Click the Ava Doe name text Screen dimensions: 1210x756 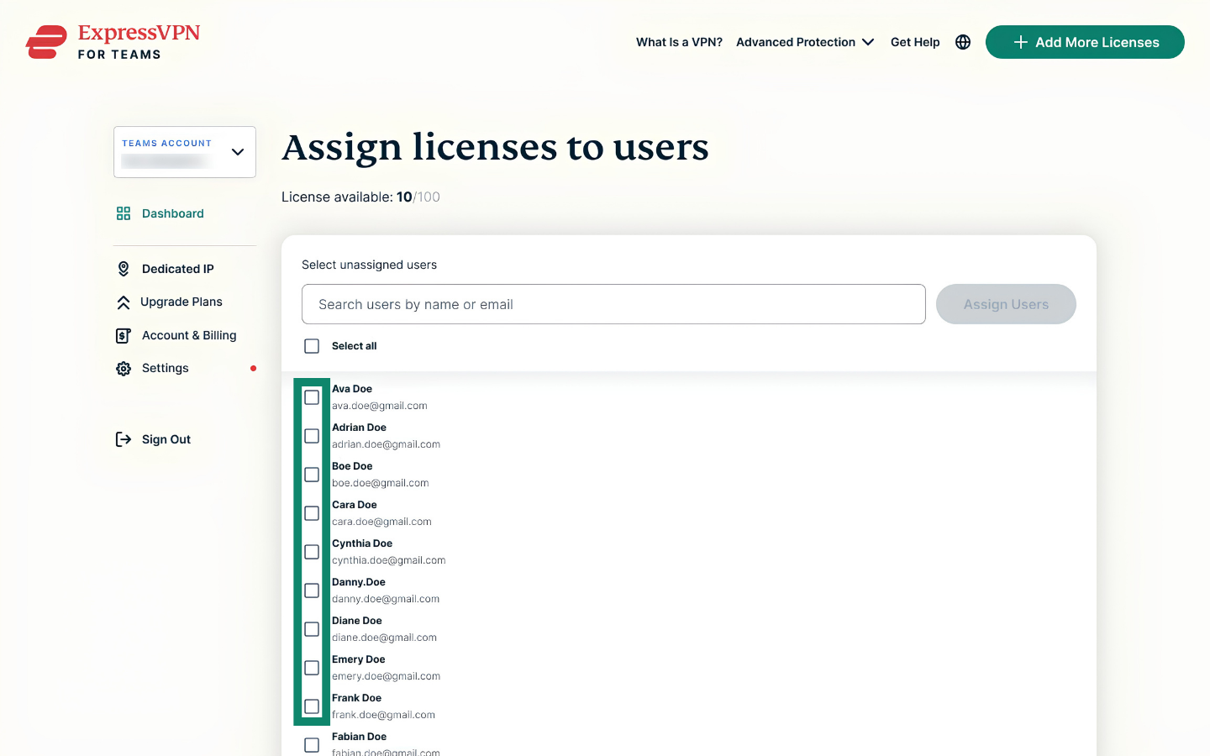(x=352, y=389)
